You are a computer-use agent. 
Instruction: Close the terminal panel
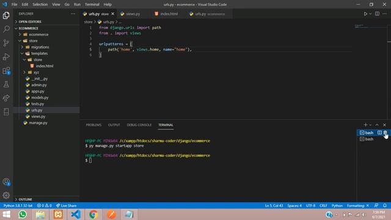coord(384,125)
